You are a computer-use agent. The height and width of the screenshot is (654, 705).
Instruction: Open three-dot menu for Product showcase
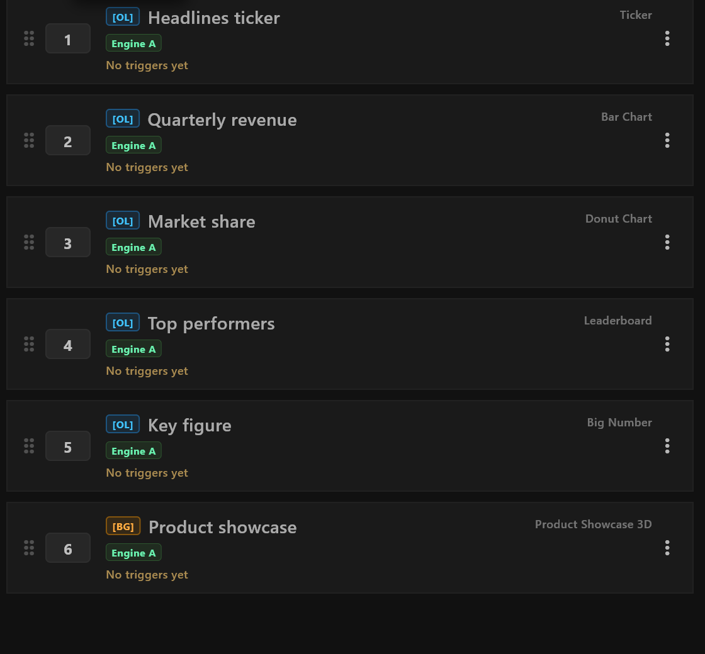coord(667,548)
